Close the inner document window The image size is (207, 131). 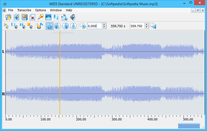pos(203,10)
